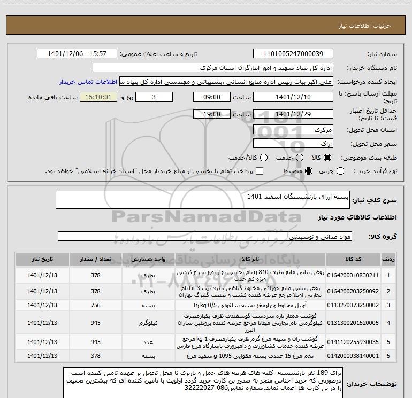The image size is (412, 398).
Task: Click product code 0164200203250092
Action: (353, 291)
